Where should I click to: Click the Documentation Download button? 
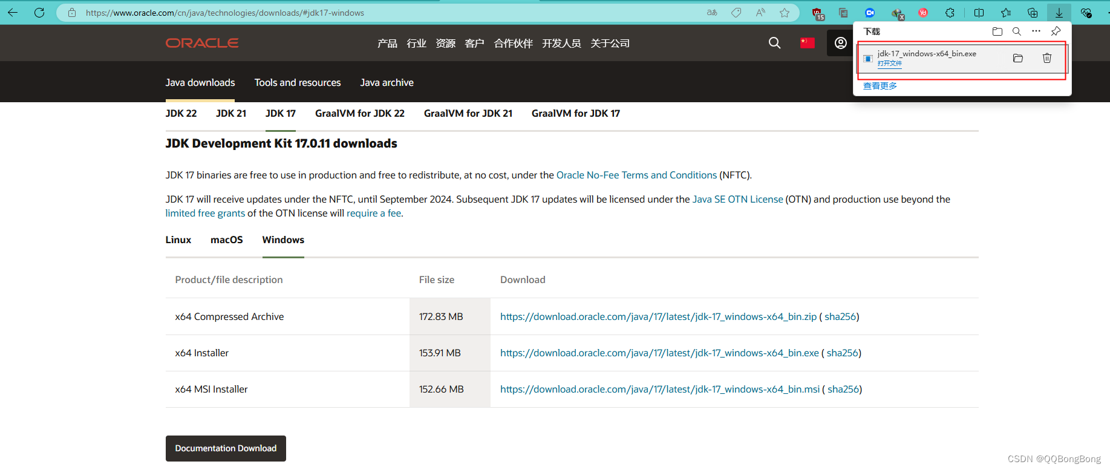click(x=226, y=449)
